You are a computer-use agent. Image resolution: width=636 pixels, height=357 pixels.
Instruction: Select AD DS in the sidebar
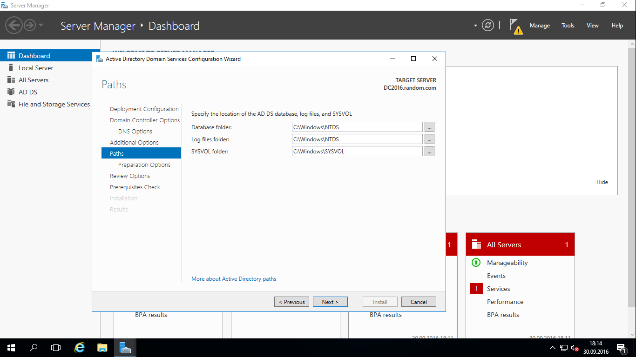tap(28, 92)
